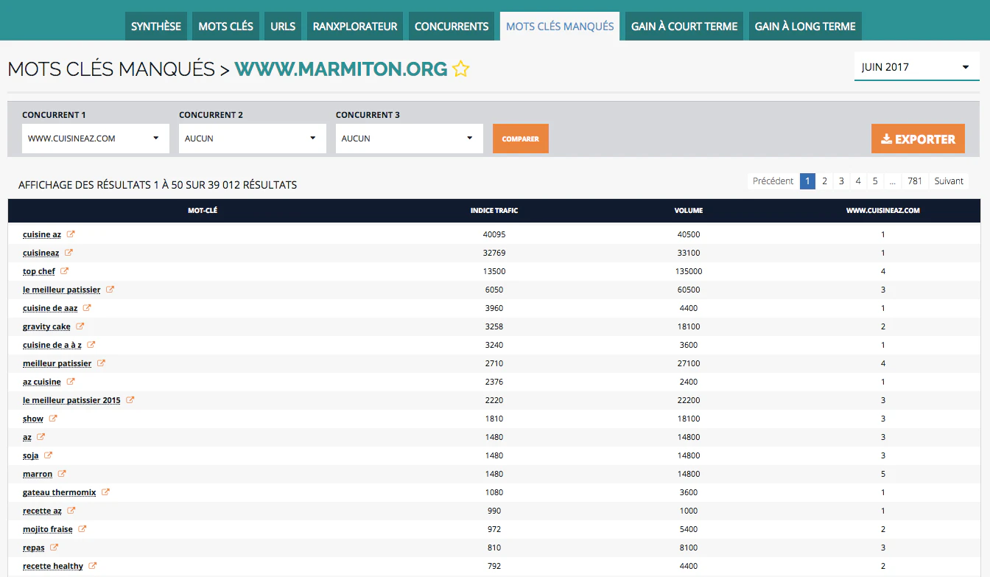The height and width of the screenshot is (577, 990).
Task: Open the external link icon beside 'top chef'
Action: click(65, 271)
